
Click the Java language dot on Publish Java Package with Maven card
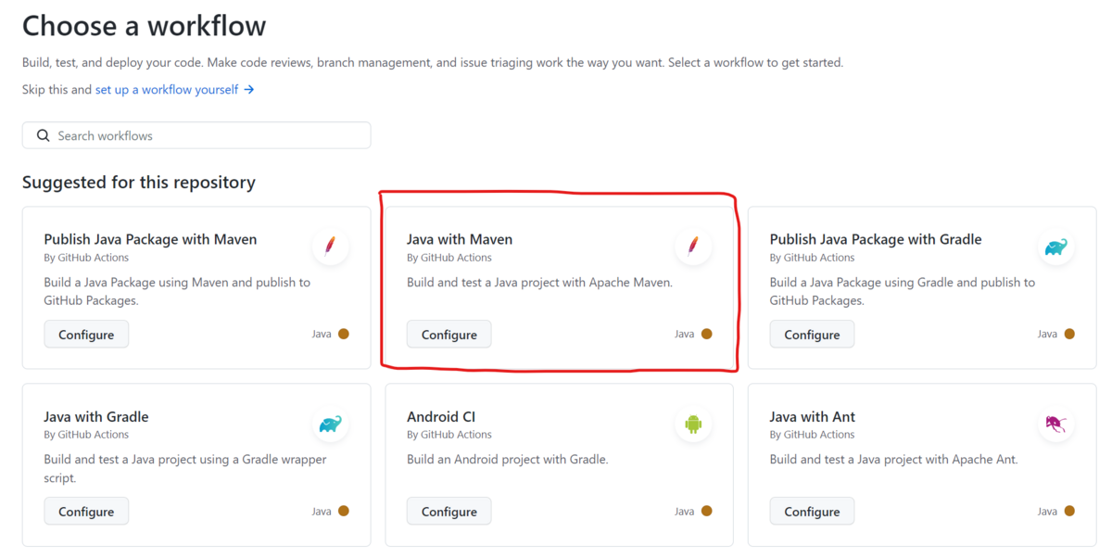coord(344,334)
